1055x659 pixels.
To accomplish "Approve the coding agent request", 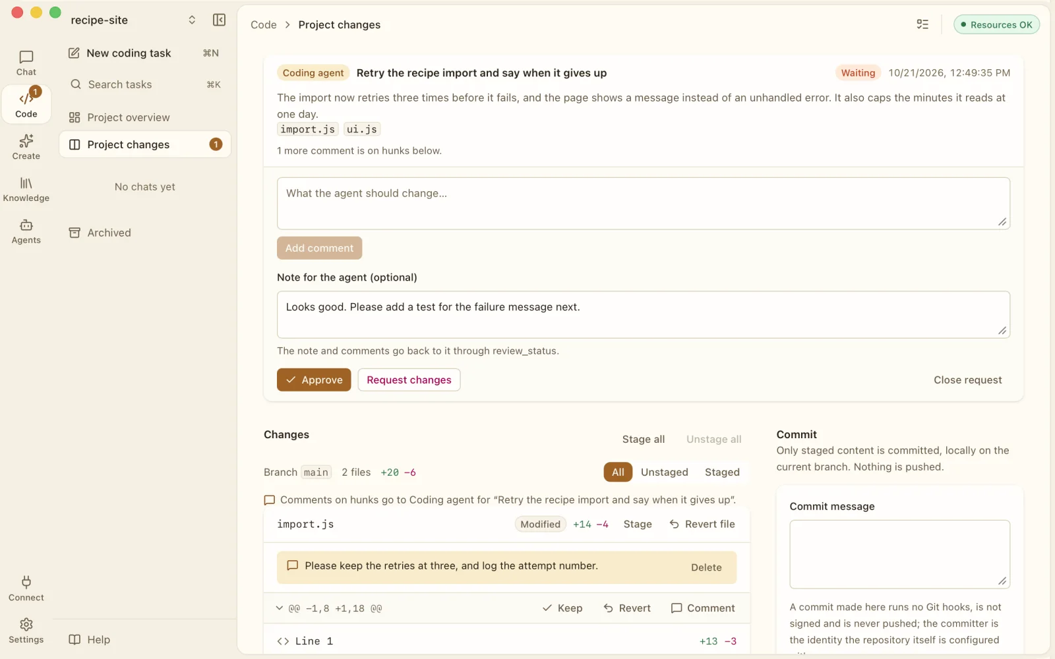I will click(314, 380).
